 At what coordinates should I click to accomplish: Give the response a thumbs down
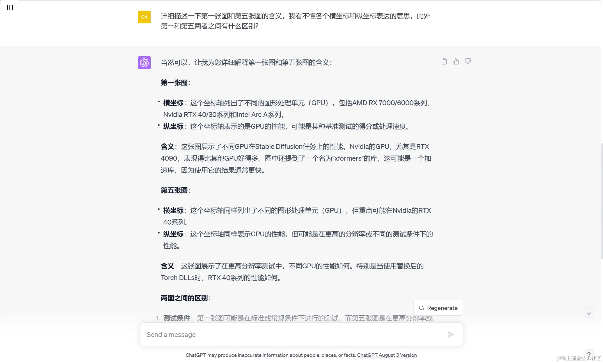coord(467,61)
